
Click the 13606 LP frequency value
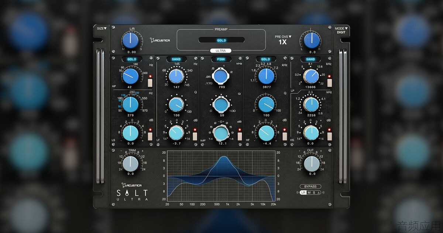tap(311, 87)
